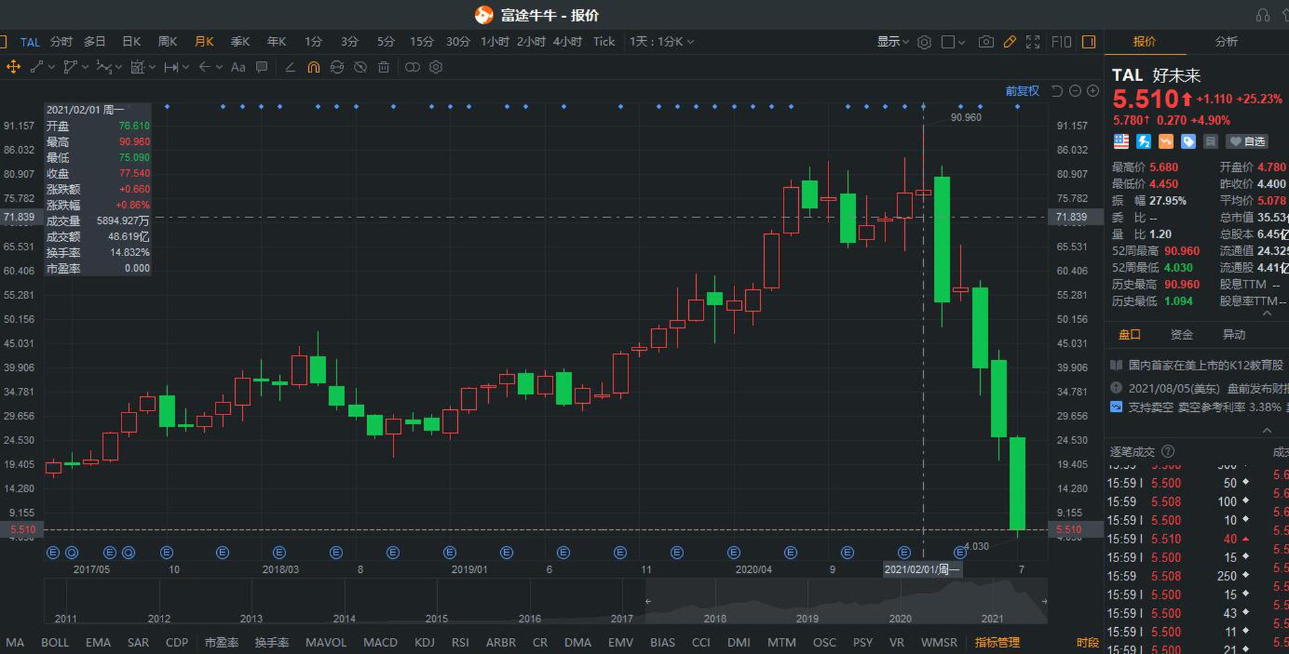Click the trash icon to delete drawings
This screenshot has width=1289, height=654.
pos(383,67)
